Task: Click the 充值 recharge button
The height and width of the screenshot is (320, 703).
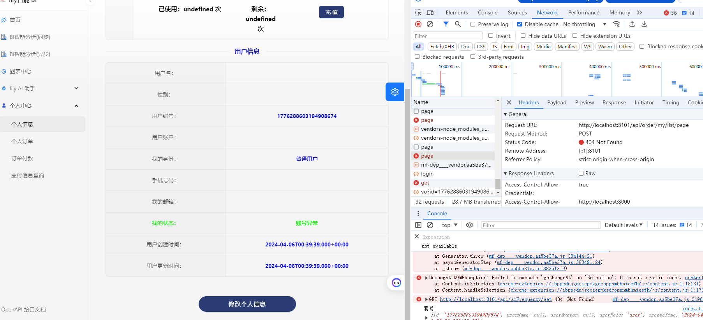Action: (x=331, y=12)
